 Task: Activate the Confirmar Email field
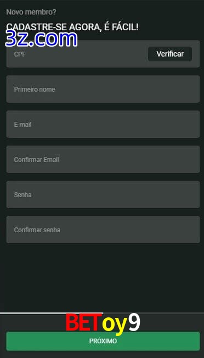[x=103, y=159]
